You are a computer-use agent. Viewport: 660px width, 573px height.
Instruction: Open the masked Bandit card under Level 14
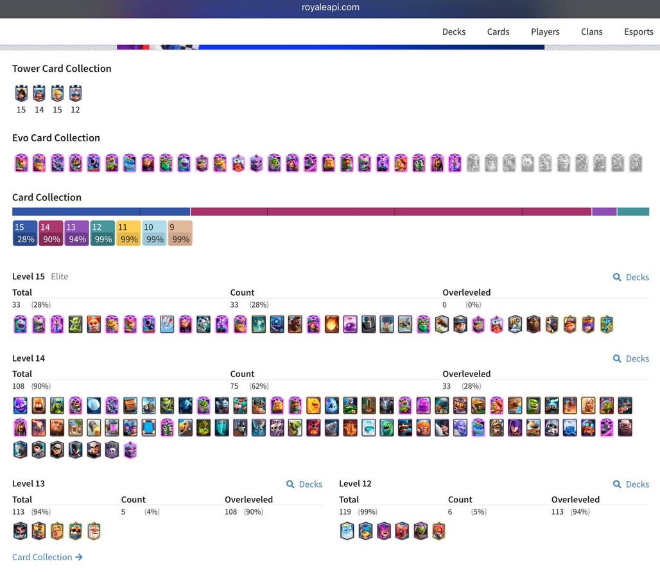57,450
